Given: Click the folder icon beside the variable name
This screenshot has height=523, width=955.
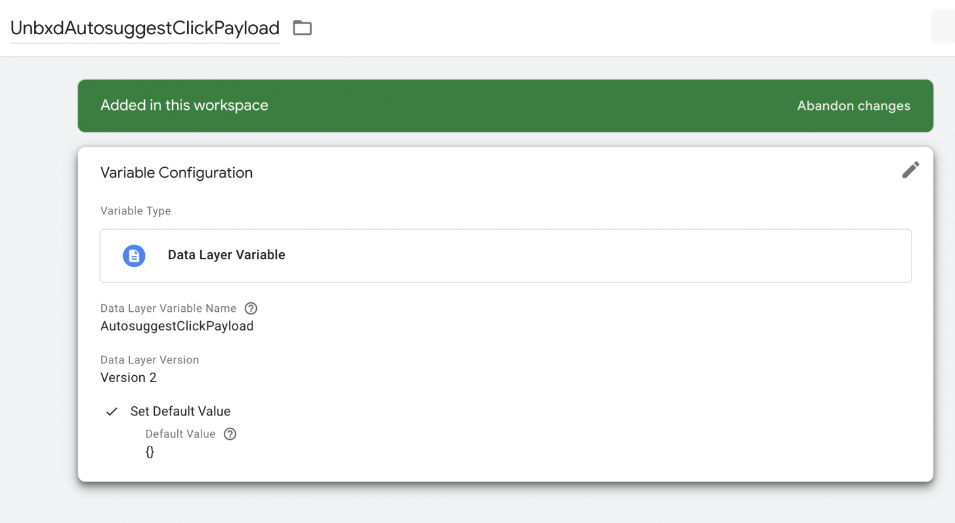Looking at the screenshot, I should [302, 28].
